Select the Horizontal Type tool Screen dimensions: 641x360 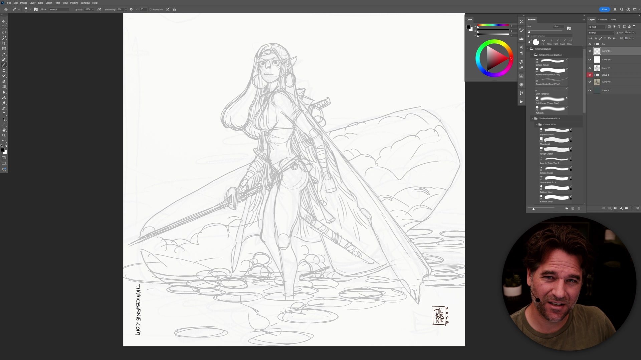[4, 114]
